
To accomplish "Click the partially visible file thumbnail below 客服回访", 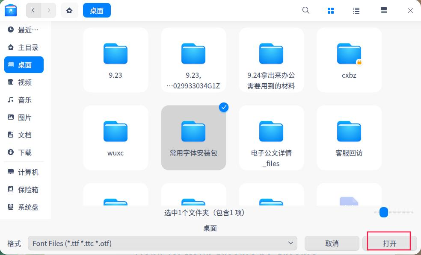I will click(349, 201).
